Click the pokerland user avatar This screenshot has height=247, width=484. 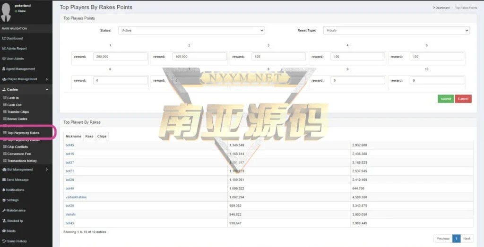tap(6, 13)
